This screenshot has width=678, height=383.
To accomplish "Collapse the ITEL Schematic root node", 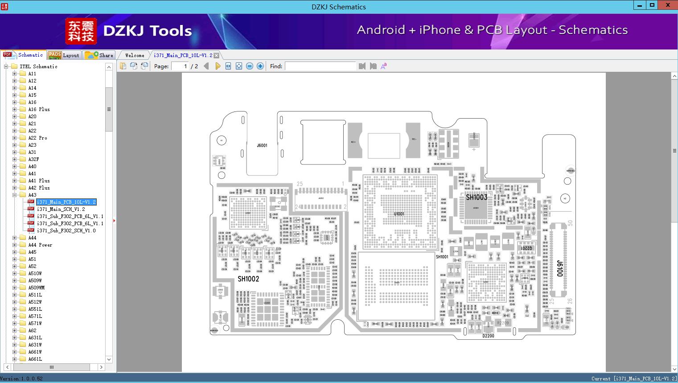I will coord(6,66).
